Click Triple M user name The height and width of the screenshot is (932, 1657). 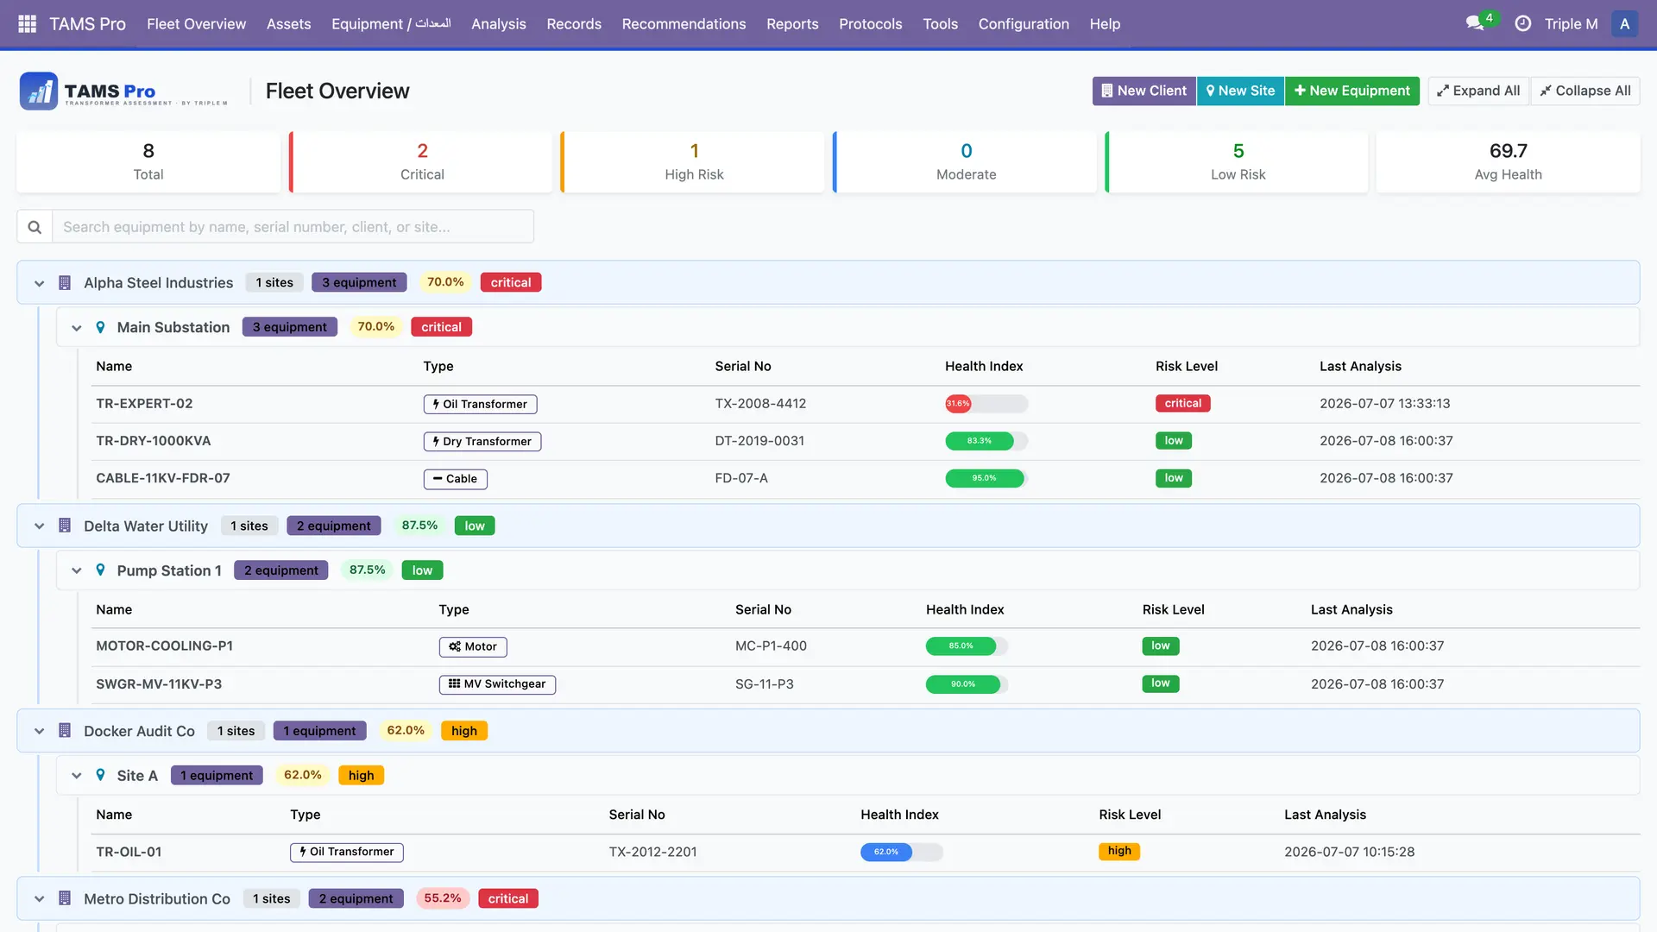1571,24
